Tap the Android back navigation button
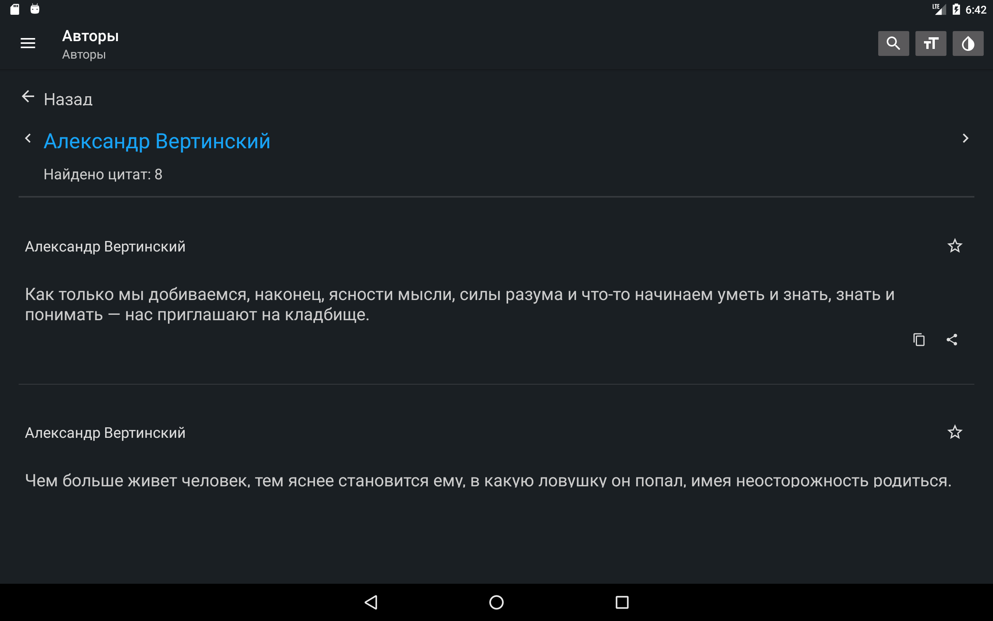 point(371,602)
